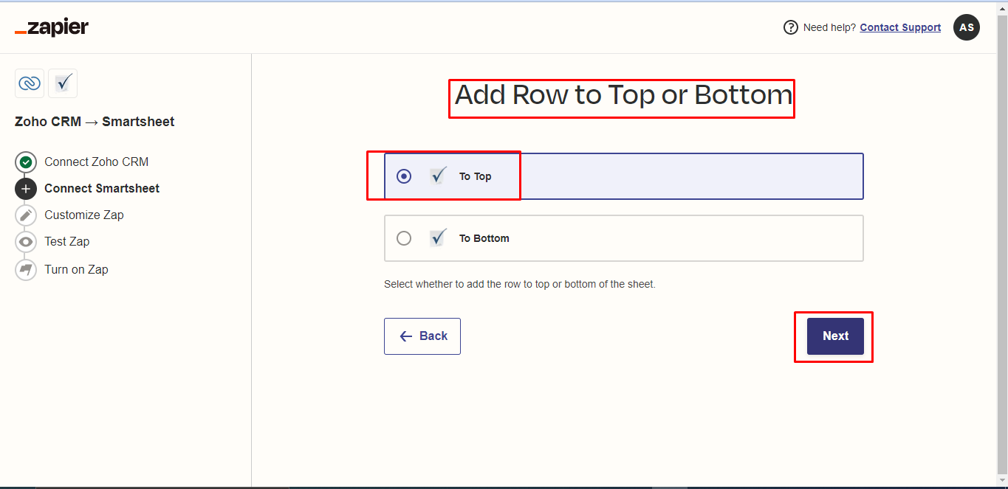The image size is (1008, 489).
Task: Click the eye icon for Test Zap
Action: point(26,241)
